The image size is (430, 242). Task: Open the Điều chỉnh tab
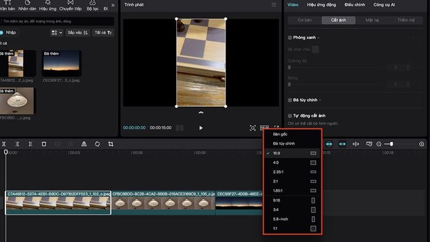tap(354, 5)
